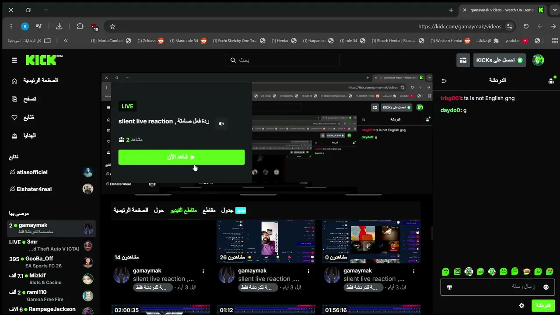560x315 pixels.
Task: Open options menu of the 14-viewer video
Action: pyautogui.click(x=203, y=271)
